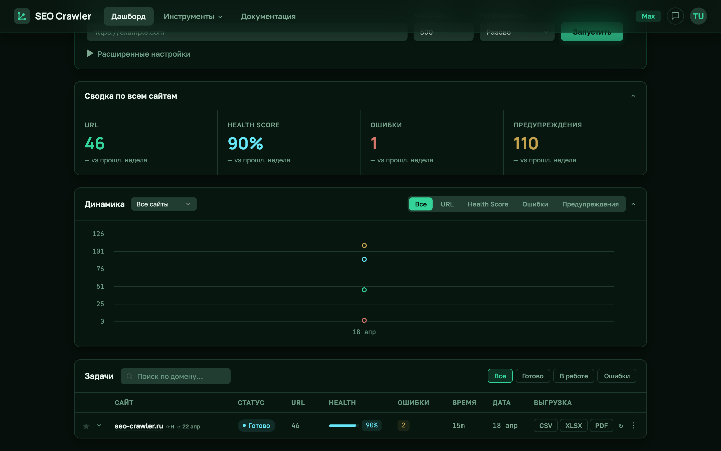This screenshot has width=721, height=451.
Task: Click the '18 апр' chart axis label
Action: pyautogui.click(x=364, y=332)
